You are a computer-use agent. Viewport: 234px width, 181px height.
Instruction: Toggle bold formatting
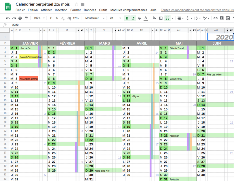[127, 18]
